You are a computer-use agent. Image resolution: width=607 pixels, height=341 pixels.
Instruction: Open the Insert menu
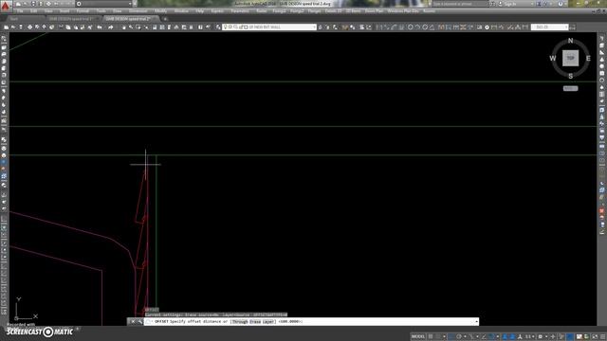64,11
